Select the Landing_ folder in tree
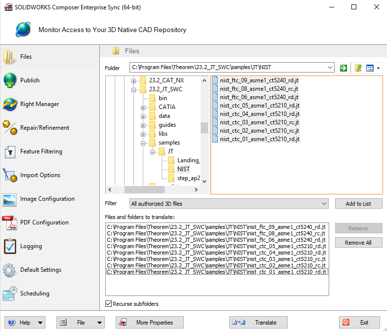 [x=189, y=160]
